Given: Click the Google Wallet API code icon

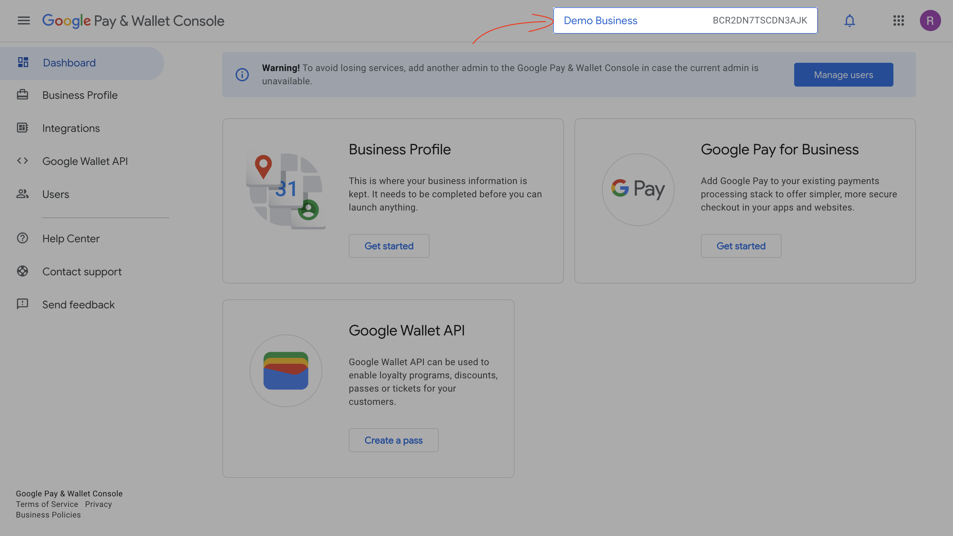Looking at the screenshot, I should (23, 161).
